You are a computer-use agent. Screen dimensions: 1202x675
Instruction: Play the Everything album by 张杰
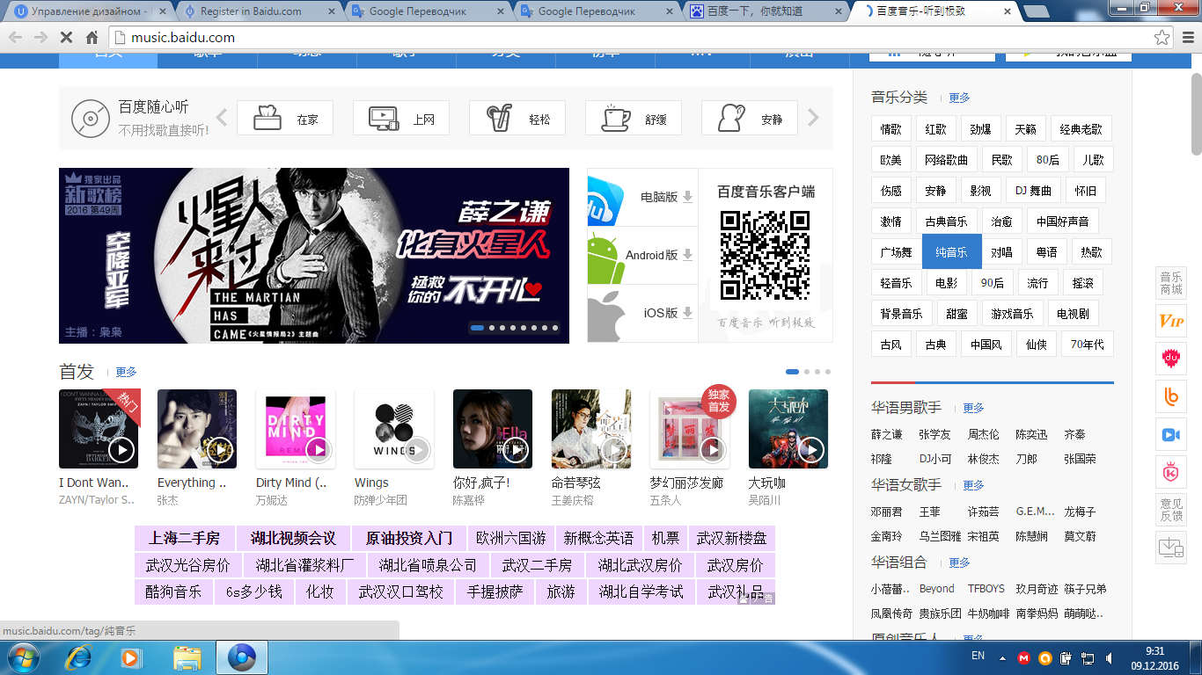point(219,450)
